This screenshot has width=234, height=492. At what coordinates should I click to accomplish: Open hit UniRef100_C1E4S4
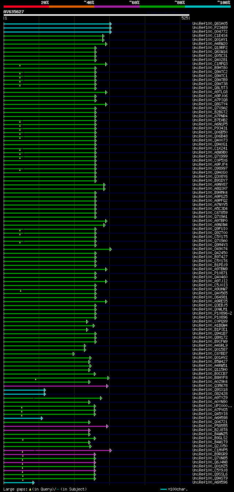211,36
